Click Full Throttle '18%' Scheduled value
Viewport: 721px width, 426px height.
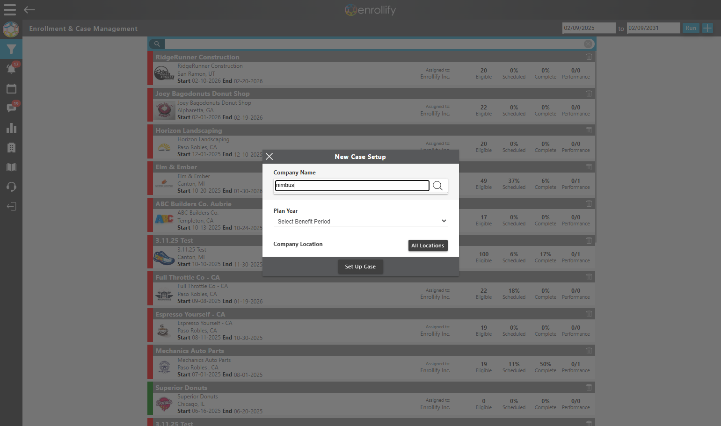514,290
